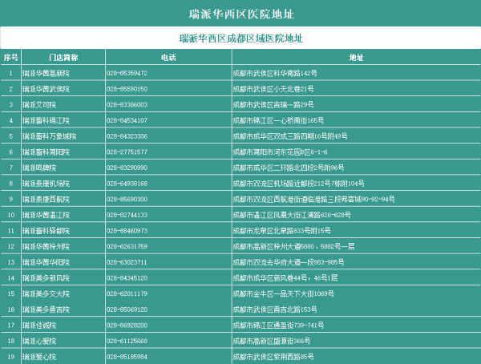
Task: Click store name 瑞派华茜梓州院
Action: [x=46, y=246]
